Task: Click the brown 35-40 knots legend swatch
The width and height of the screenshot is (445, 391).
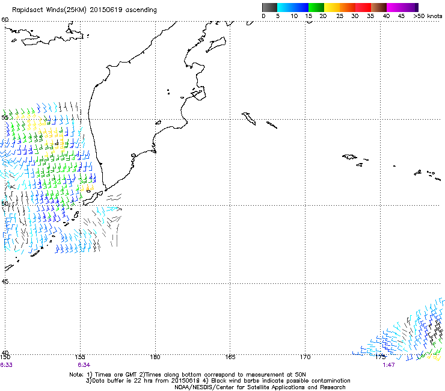Action: (x=379, y=7)
